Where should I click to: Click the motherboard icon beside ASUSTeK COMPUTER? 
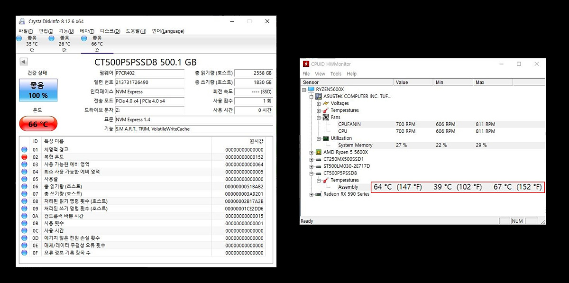coord(319,96)
